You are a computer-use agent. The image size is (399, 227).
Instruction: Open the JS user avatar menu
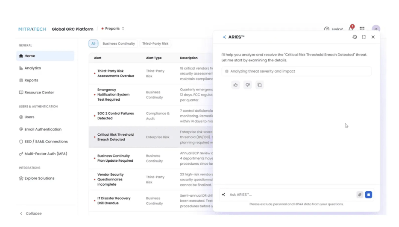pyautogui.click(x=376, y=29)
